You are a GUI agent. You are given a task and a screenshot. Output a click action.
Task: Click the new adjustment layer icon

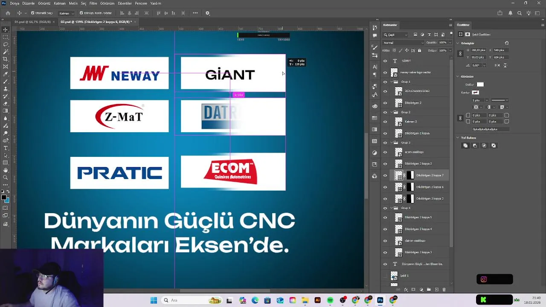click(x=421, y=290)
